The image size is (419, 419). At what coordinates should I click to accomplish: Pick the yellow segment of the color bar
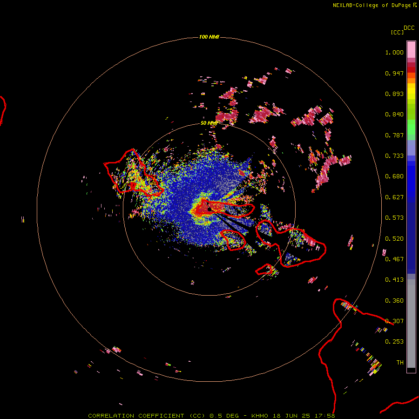(411, 92)
